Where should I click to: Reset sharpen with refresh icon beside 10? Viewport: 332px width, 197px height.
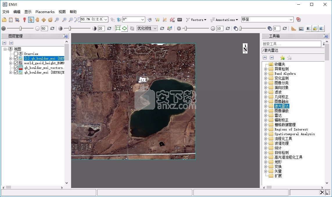coord(228,28)
